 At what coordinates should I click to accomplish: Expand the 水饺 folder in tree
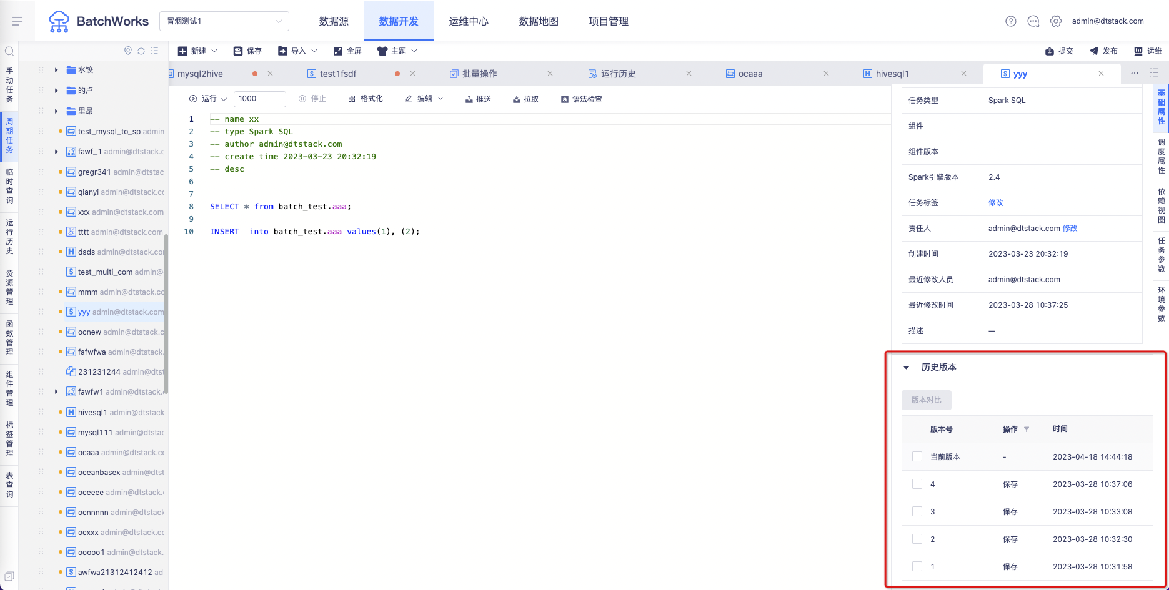click(x=56, y=70)
